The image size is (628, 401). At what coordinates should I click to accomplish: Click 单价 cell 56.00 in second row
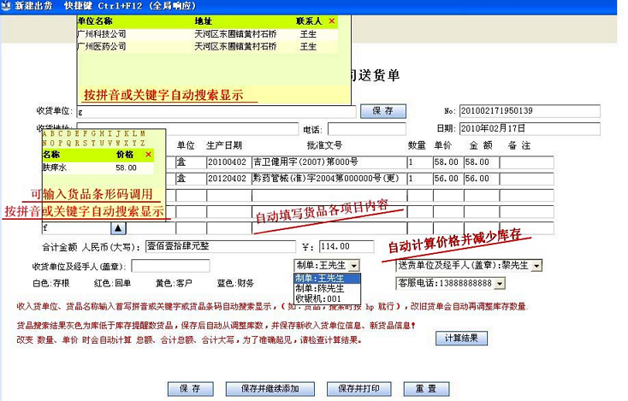[x=448, y=179]
